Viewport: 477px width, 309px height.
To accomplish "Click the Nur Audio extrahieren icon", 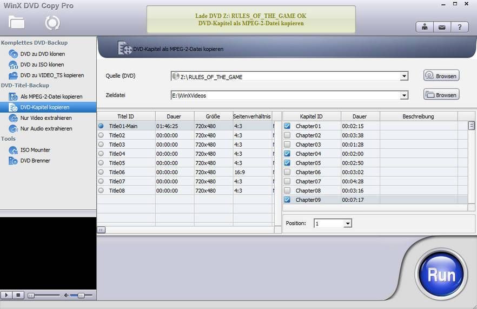I will 14,128.
